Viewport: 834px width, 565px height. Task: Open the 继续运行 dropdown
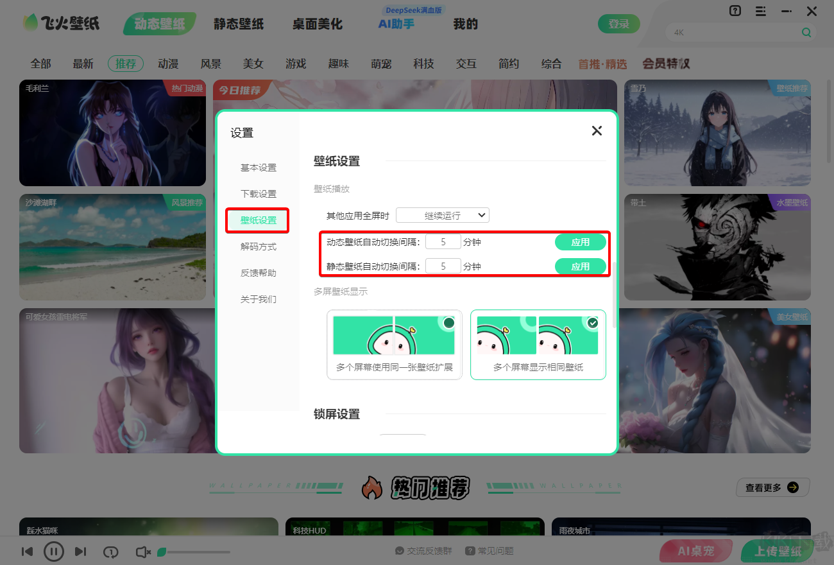tap(442, 215)
